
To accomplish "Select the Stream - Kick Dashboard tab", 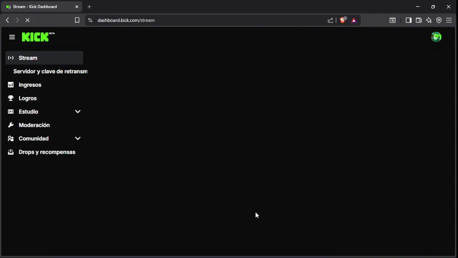I will pyautogui.click(x=42, y=6).
